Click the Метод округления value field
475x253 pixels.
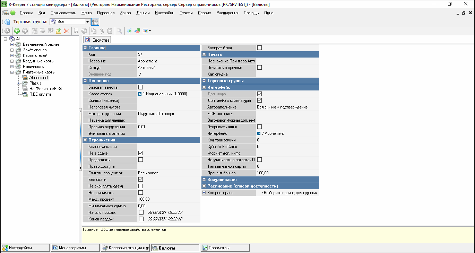(169, 114)
